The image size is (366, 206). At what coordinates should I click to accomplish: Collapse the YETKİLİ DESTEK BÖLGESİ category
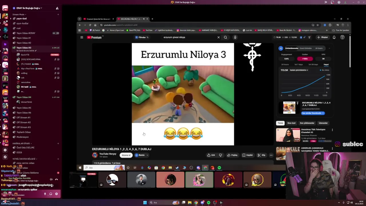[25, 159]
